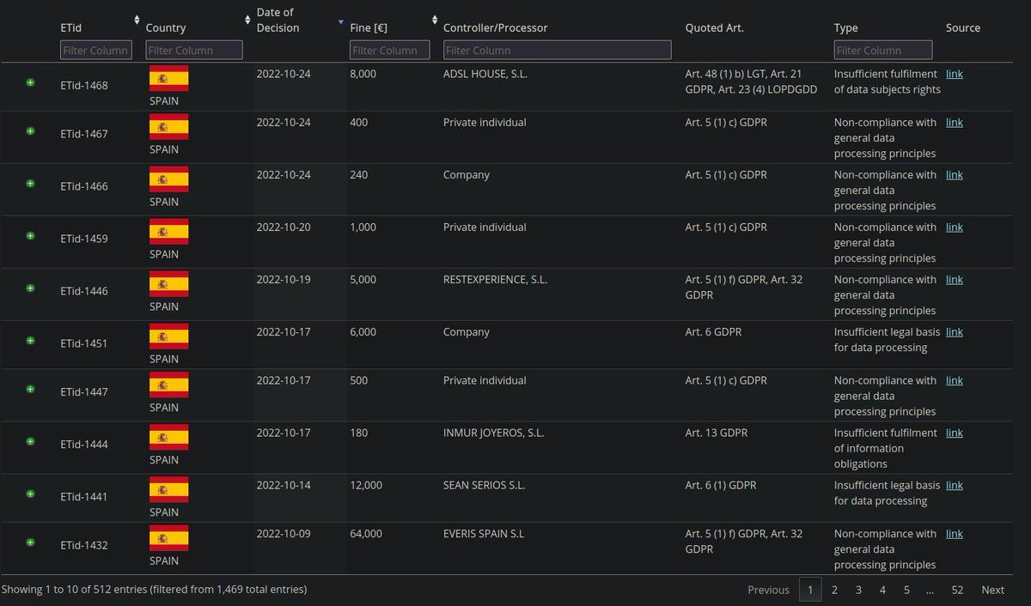Image resolution: width=1031 pixels, height=606 pixels.
Task: Click the 64,000 fine value
Action: pyautogui.click(x=366, y=533)
